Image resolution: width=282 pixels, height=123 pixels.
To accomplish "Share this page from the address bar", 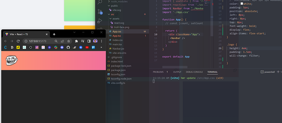I will pyautogui.click(x=62, y=41).
